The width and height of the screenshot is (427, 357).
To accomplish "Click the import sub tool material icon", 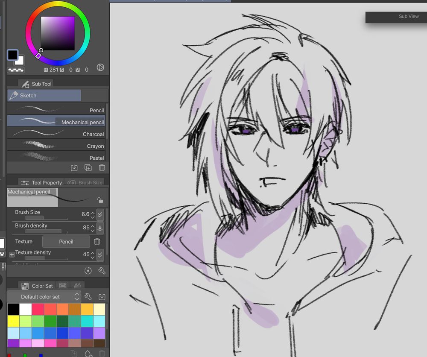I will (x=74, y=168).
